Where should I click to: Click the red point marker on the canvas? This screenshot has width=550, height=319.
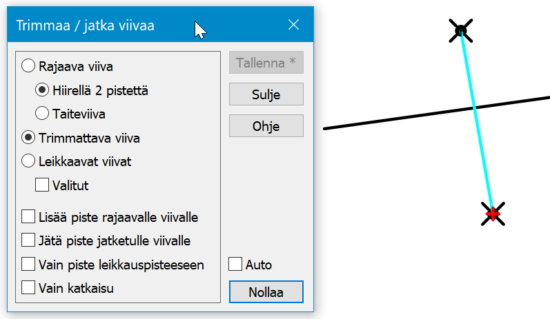pos(493,214)
